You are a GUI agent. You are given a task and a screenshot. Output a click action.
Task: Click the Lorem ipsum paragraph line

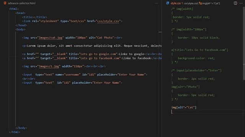92,46
